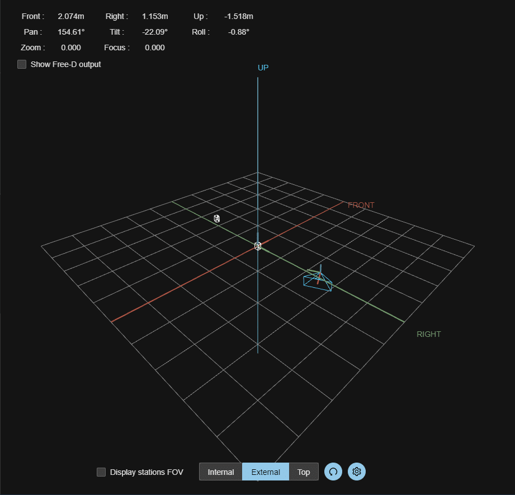This screenshot has height=495, width=515.
Task: Click the Up position value -1.518m
Action: pyautogui.click(x=240, y=16)
